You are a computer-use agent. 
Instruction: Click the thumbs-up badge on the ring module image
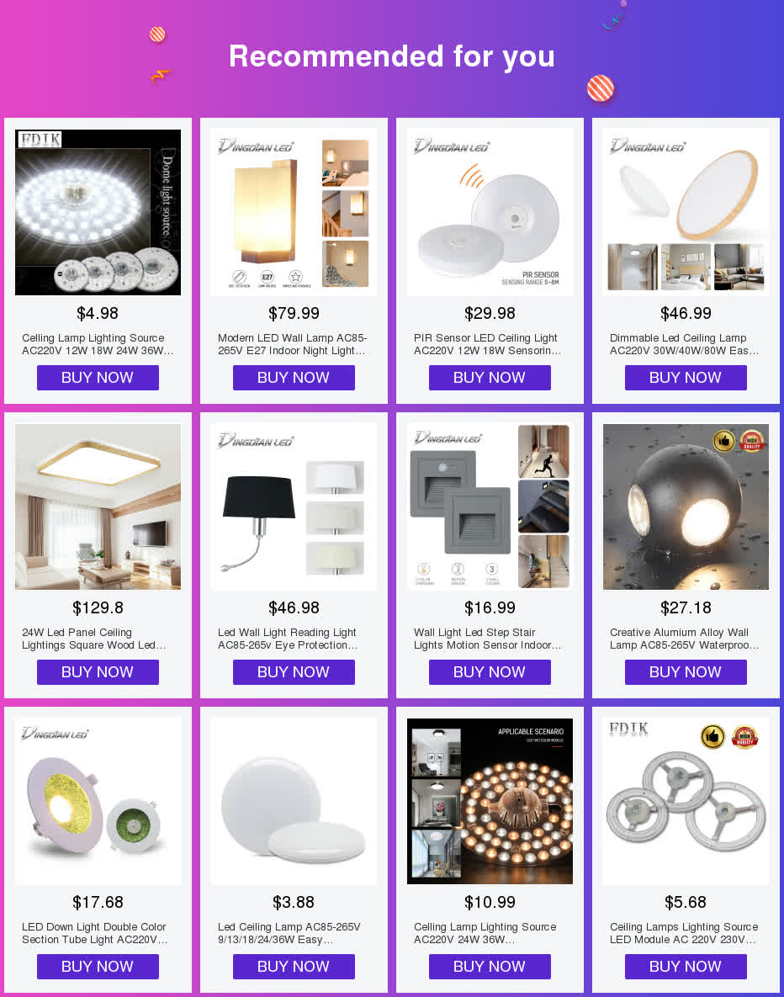(712, 737)
